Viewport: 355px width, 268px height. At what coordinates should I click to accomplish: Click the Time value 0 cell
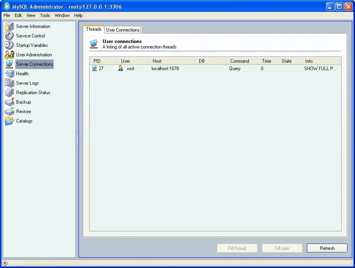coord(262,69)
